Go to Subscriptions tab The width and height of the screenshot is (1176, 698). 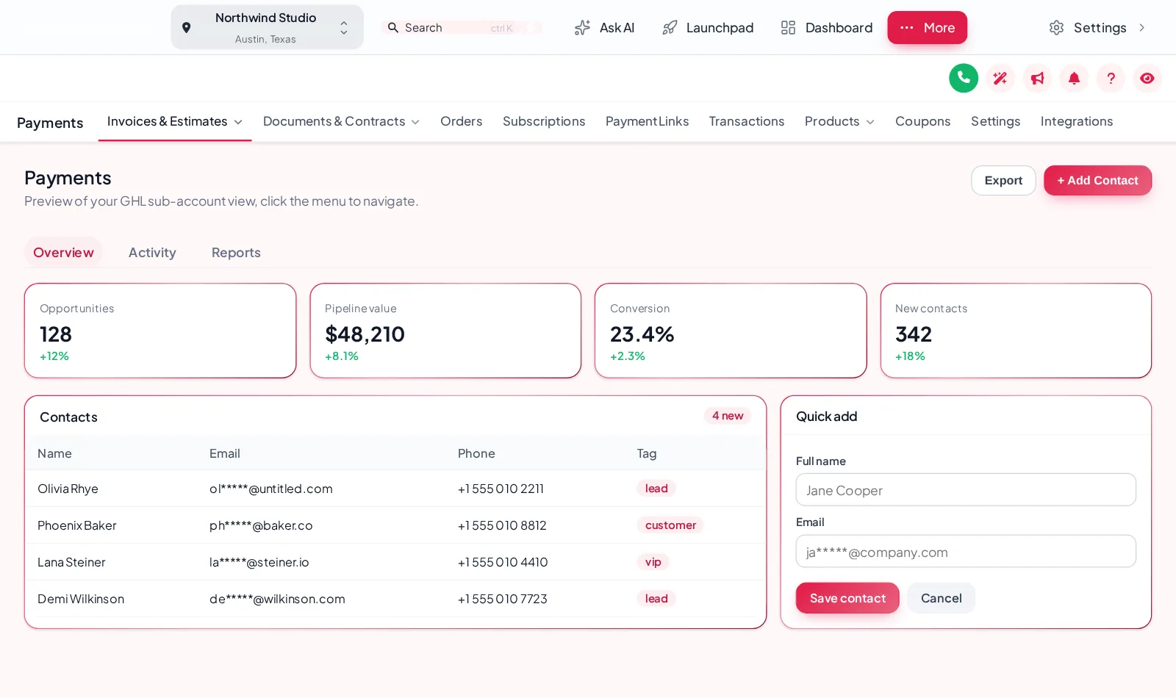tap(544, 121)
